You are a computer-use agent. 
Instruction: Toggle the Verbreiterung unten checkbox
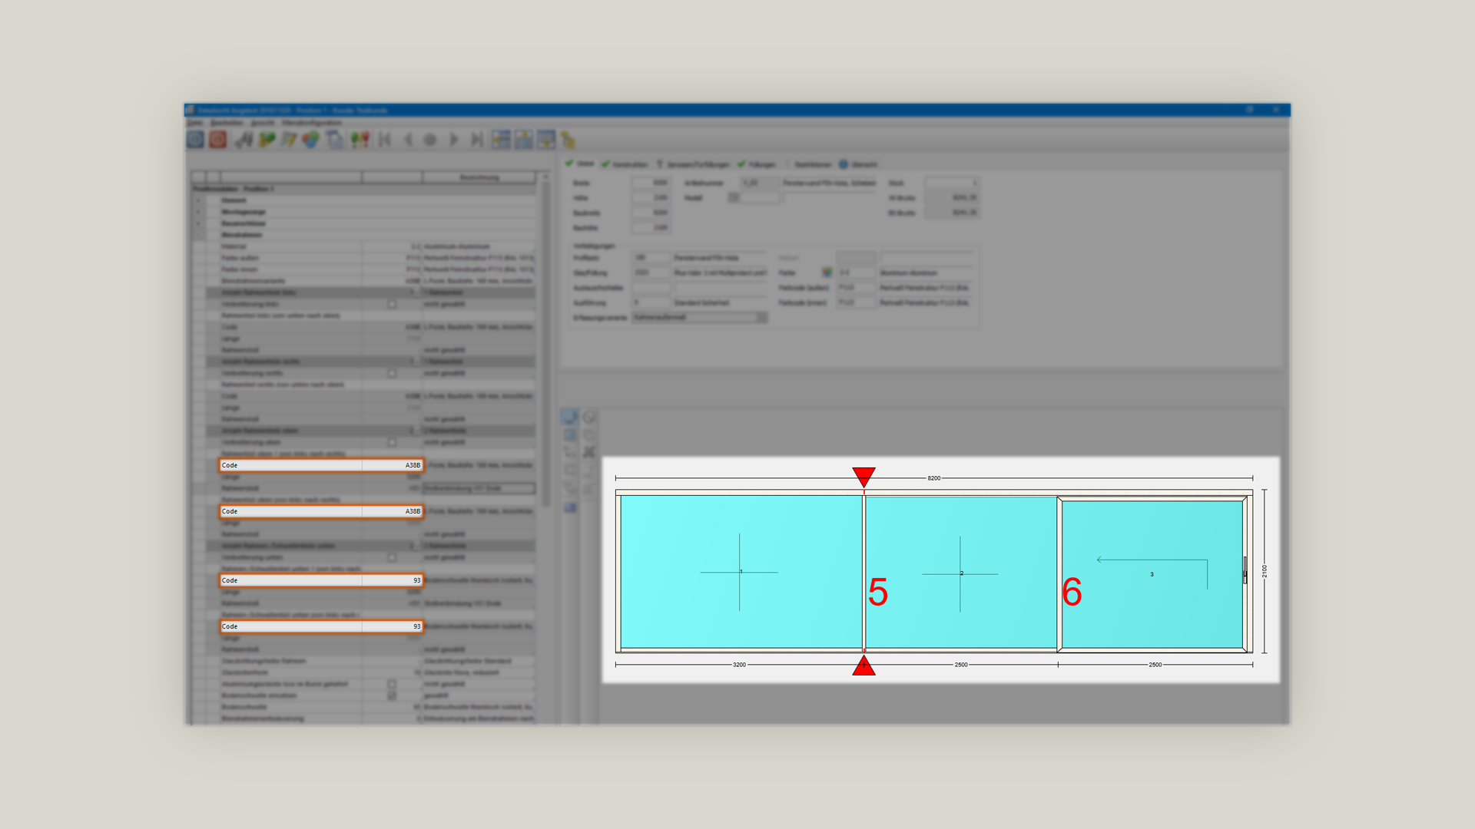click(392, 557)
